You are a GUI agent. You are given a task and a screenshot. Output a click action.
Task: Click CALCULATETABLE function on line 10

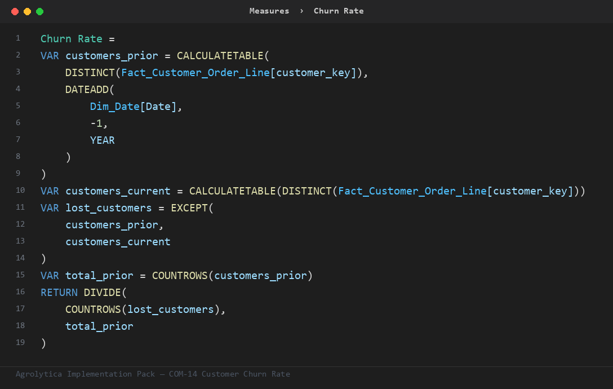click(233, 191)
